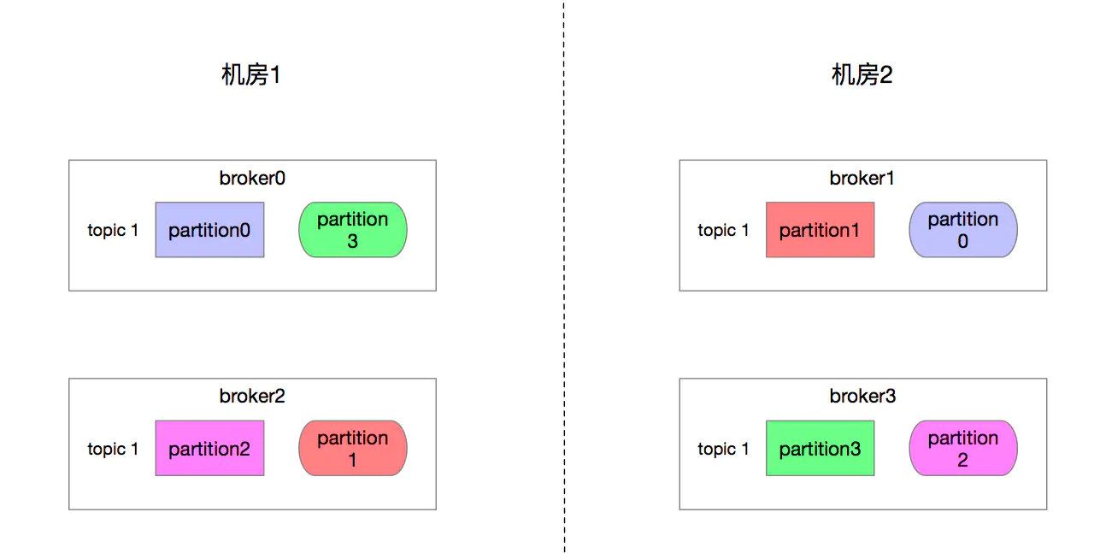
Task: Click the blue rounded partition 0 in broker1
Action: [x=963, y=230]
